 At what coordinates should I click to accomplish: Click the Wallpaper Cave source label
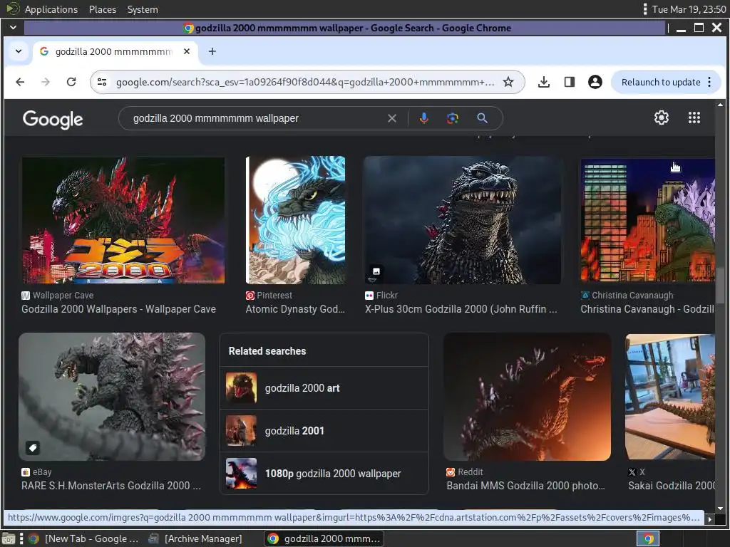(63, 296)
